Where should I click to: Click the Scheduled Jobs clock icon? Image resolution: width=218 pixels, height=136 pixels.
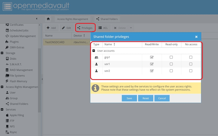point(7,31)
